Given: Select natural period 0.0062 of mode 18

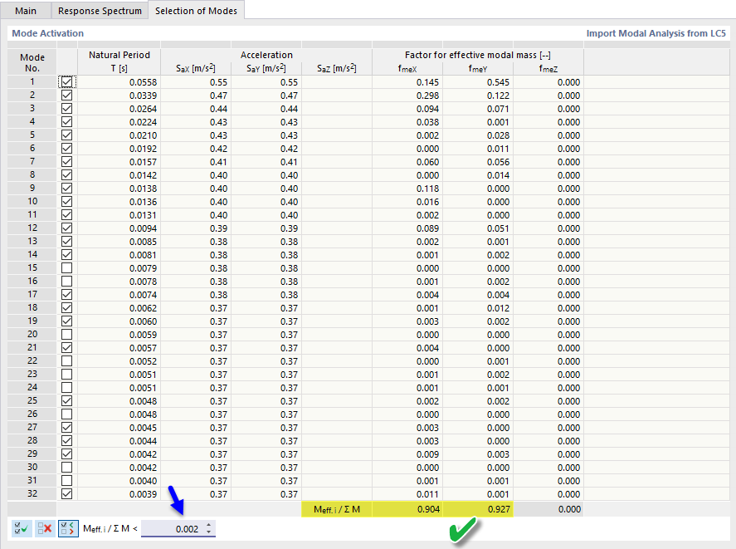Looking at the screenshot, I should click(x=119, y=308).
